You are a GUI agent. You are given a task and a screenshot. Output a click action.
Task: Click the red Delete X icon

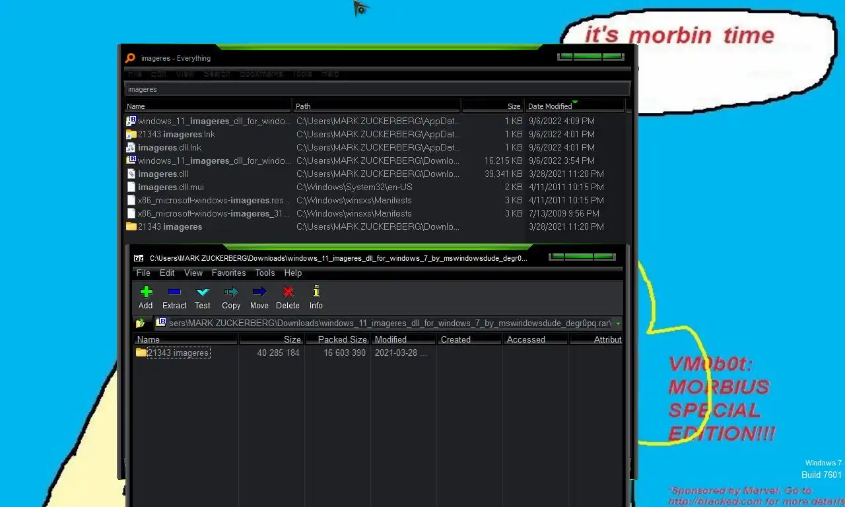click(288, 292)
